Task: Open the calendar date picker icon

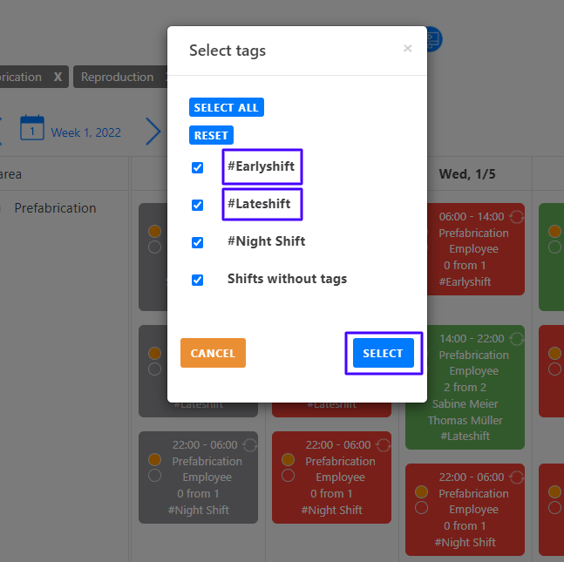Action: pyautogui.click(x=32, y=127)
